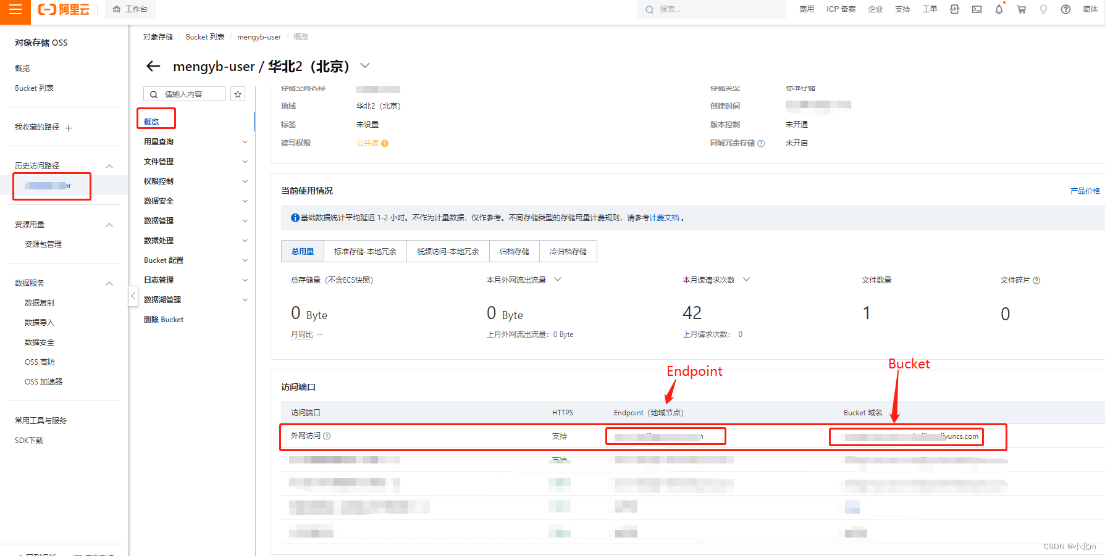This screenshot has height=556, width=1105.
Task: Open the 计费文档 link
Action: tap(664, 218)
